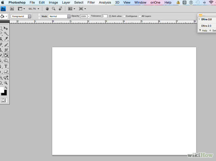Screen dimensions: 216x161
Task: Select the Brush tool
Action: coord(6,44)
